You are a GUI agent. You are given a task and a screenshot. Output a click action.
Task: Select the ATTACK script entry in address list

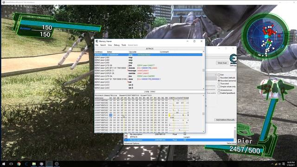(x=179, y=137)
